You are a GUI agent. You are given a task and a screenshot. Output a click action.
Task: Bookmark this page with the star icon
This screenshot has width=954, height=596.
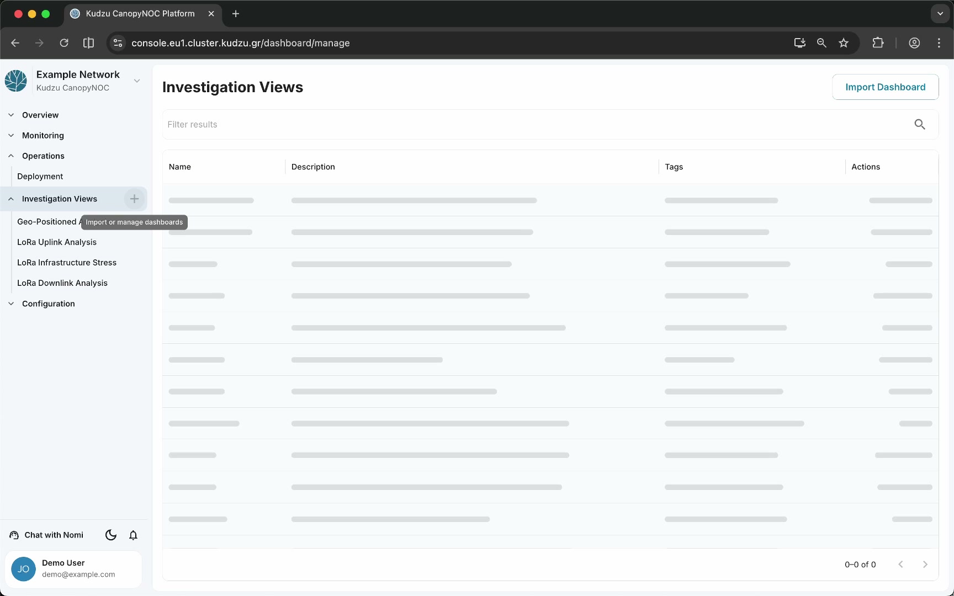click(x=844, y=43)
